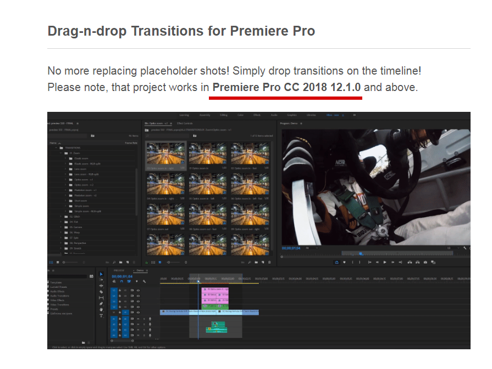Click search icon at bottom of bin panel
The width and height of the screenshot is (492, 369).
coord(250,262)
